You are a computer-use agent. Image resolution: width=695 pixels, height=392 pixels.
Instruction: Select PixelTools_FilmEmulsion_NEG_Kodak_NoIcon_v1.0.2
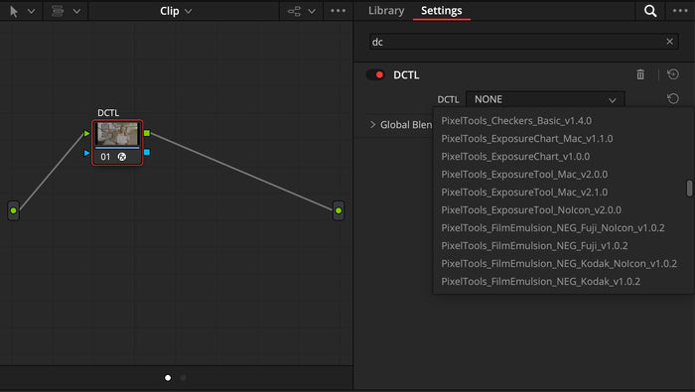click(559, 264)
